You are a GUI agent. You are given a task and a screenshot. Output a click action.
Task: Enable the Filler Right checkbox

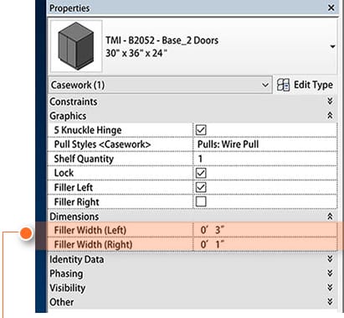pos(201,201)
